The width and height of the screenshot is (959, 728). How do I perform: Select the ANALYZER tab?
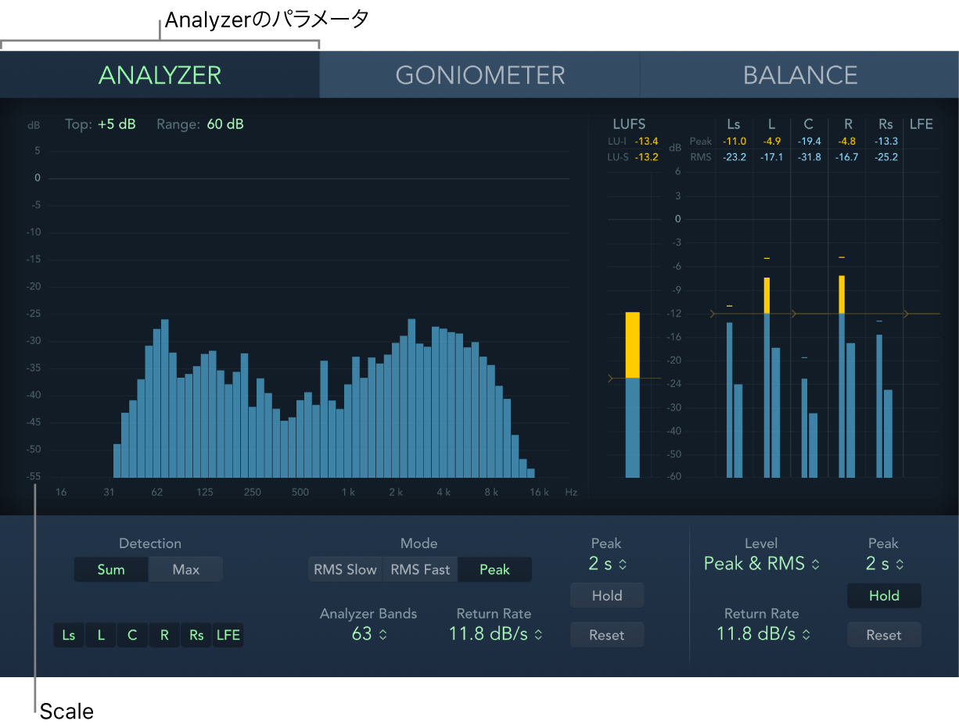point(160,74)
